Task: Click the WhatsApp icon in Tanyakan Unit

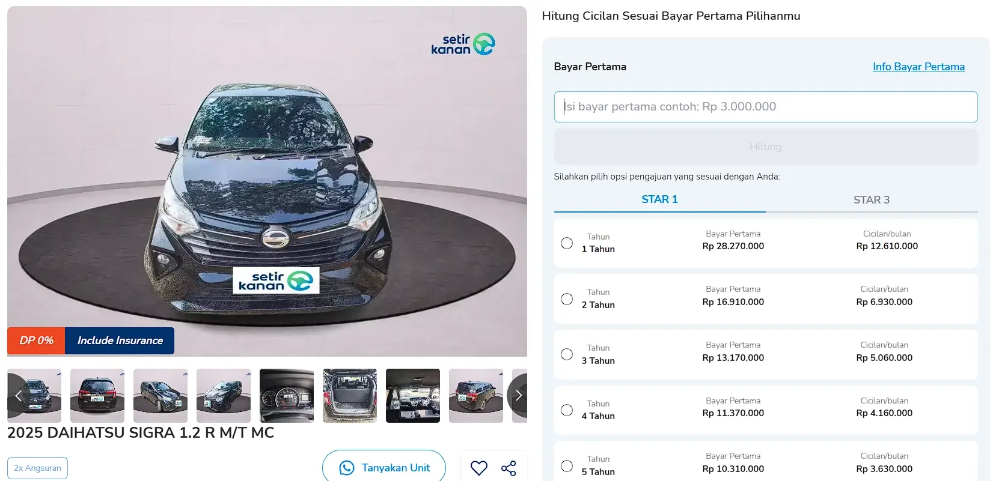Action: coord(347,468)
